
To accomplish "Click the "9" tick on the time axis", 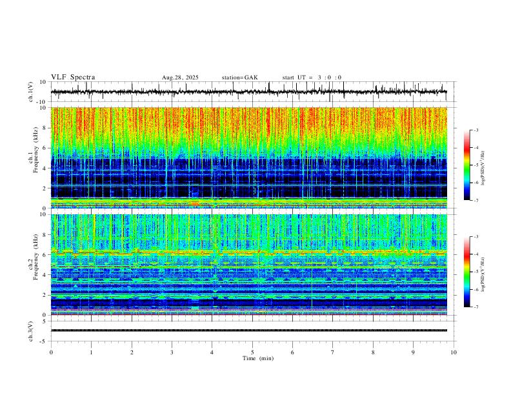I will [x=413, y=352].
